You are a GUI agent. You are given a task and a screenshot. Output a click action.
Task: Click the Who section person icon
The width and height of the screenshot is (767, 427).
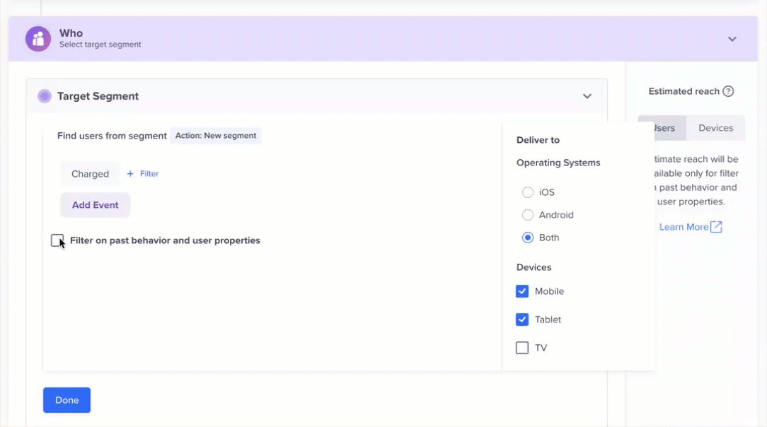(38, 39)
